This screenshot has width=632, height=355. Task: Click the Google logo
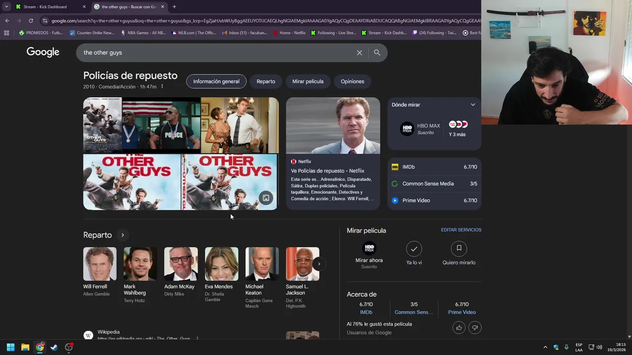pos(43,52)
